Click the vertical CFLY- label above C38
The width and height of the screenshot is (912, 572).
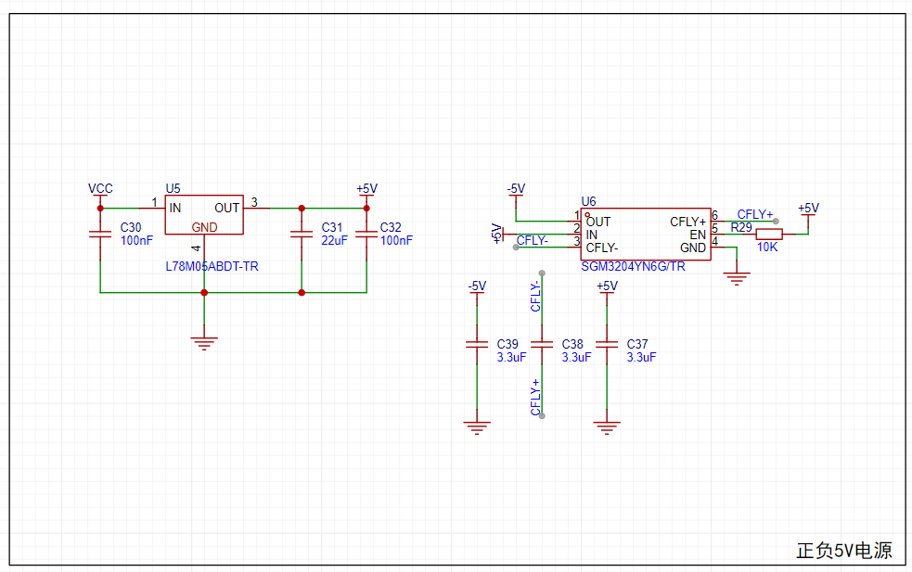(535, 297)
